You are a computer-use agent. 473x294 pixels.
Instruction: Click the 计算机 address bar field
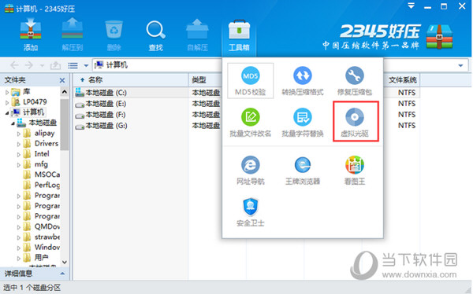[x=281, y=65]
